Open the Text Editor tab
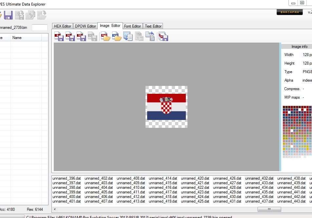The height and width of the screenshot is (218, 312). (153, 26)
